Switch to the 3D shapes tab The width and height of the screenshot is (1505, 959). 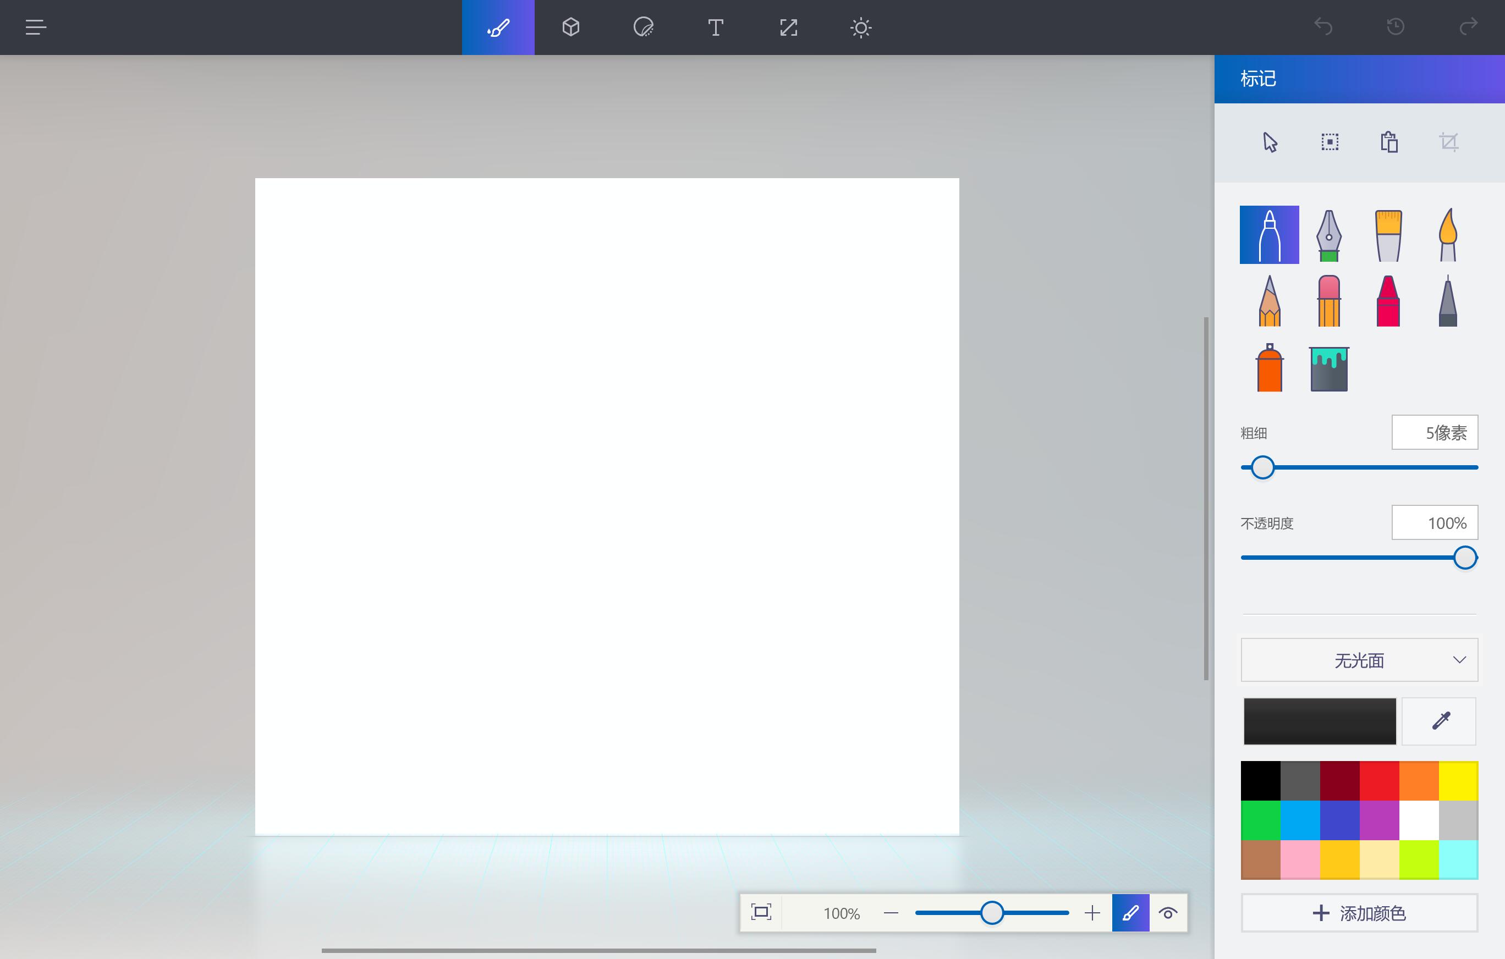coord(570,27)
